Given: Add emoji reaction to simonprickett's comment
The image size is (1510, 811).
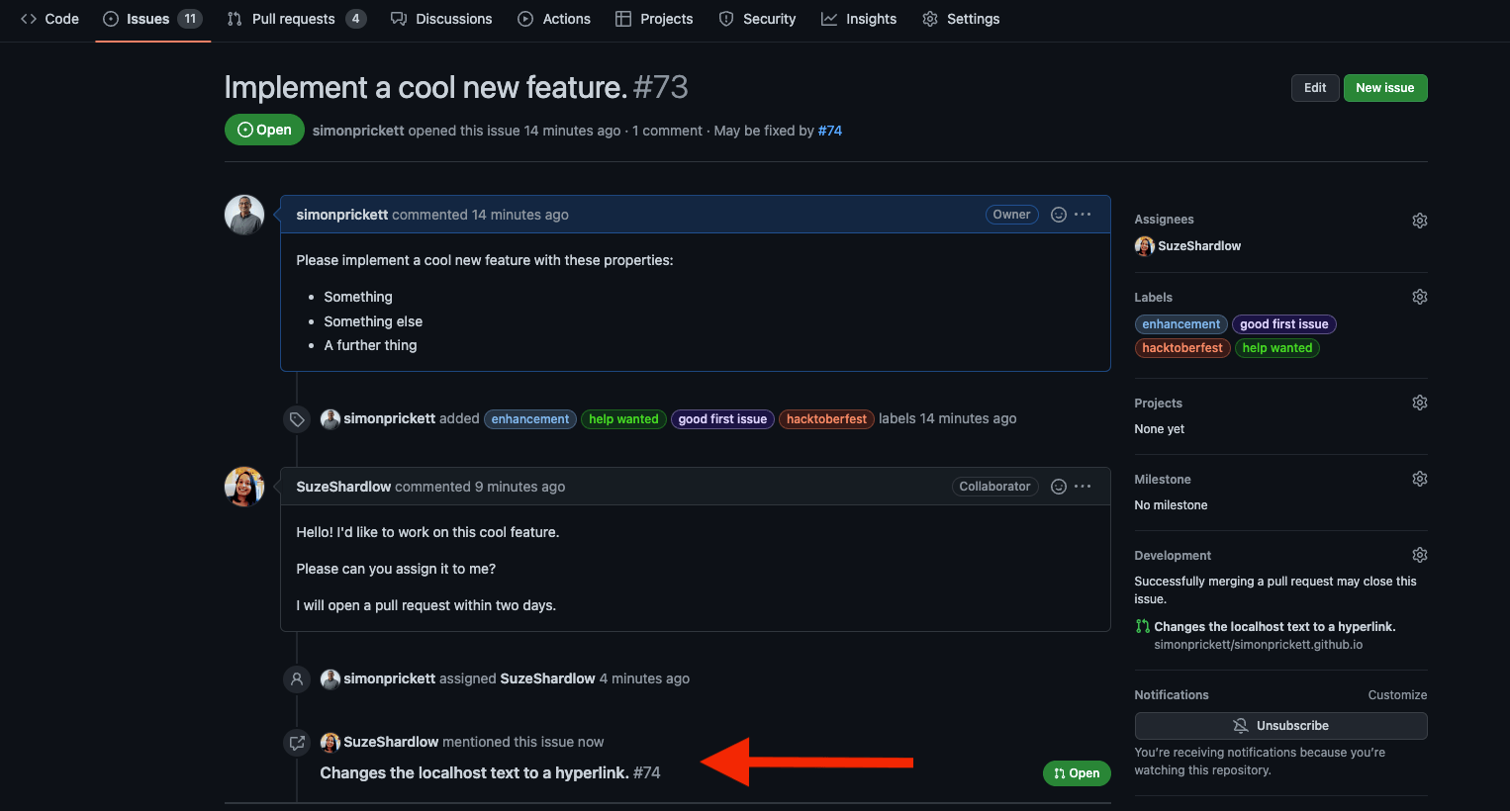Looking at the screenshot, I should pos(1058,215).
